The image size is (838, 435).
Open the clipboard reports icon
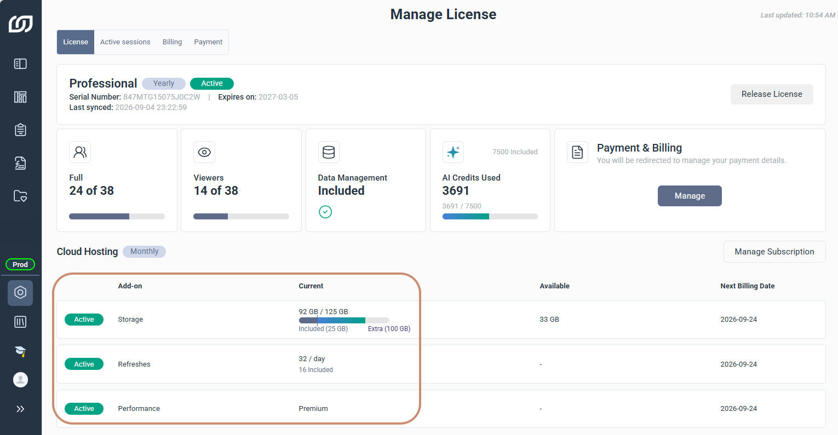click(x=20, y=130)
